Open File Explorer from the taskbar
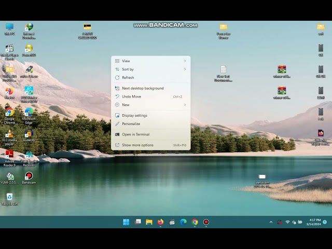The image size is (332, 249). tap(149, 222)
